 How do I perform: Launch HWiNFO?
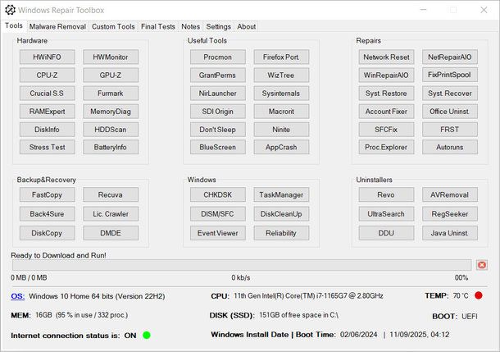point(48,57)
